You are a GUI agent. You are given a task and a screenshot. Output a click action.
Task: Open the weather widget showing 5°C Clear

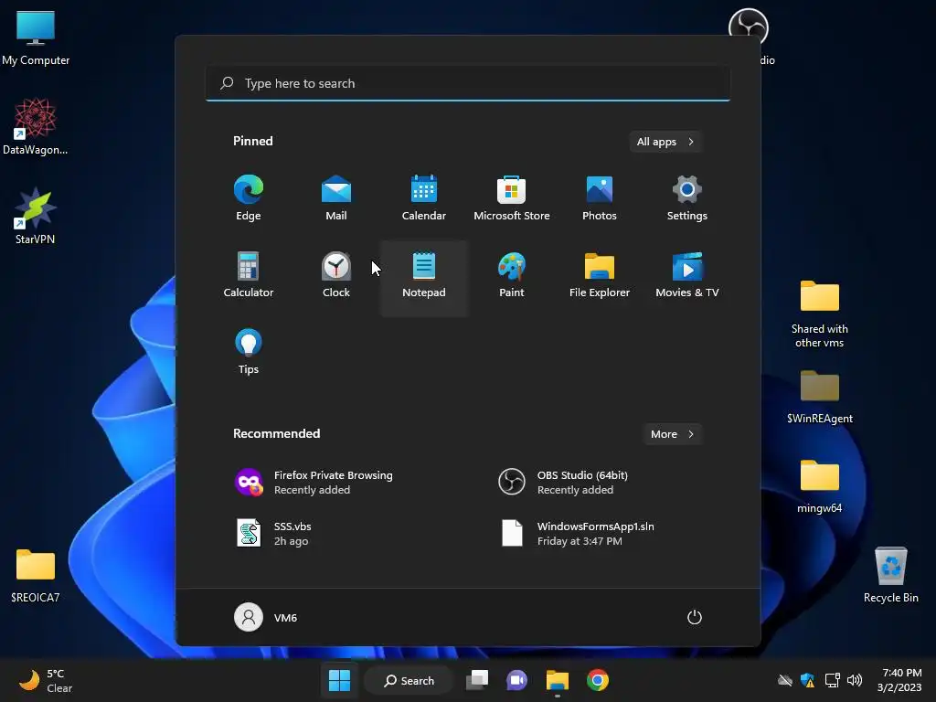(x=46, y=680)
